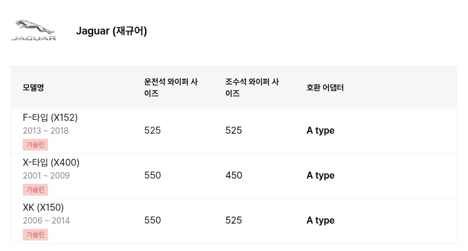
Task: Click the A type adapter for X-타입
Action: (321, 176)
